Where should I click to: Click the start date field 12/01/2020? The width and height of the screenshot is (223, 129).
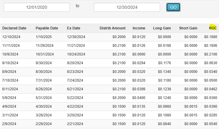tap(37, 7)
